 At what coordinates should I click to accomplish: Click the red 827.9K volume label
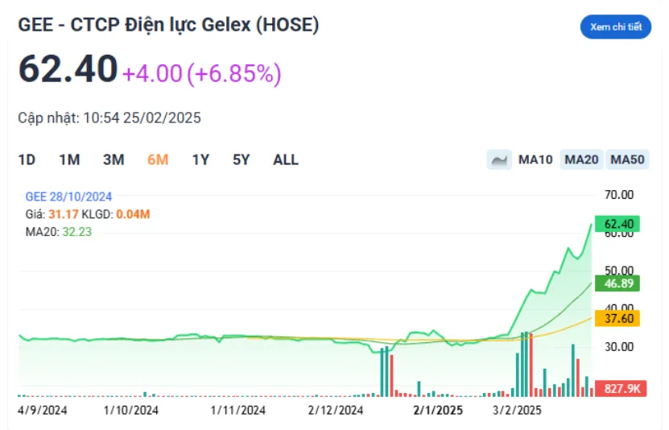tap(621, 388)
